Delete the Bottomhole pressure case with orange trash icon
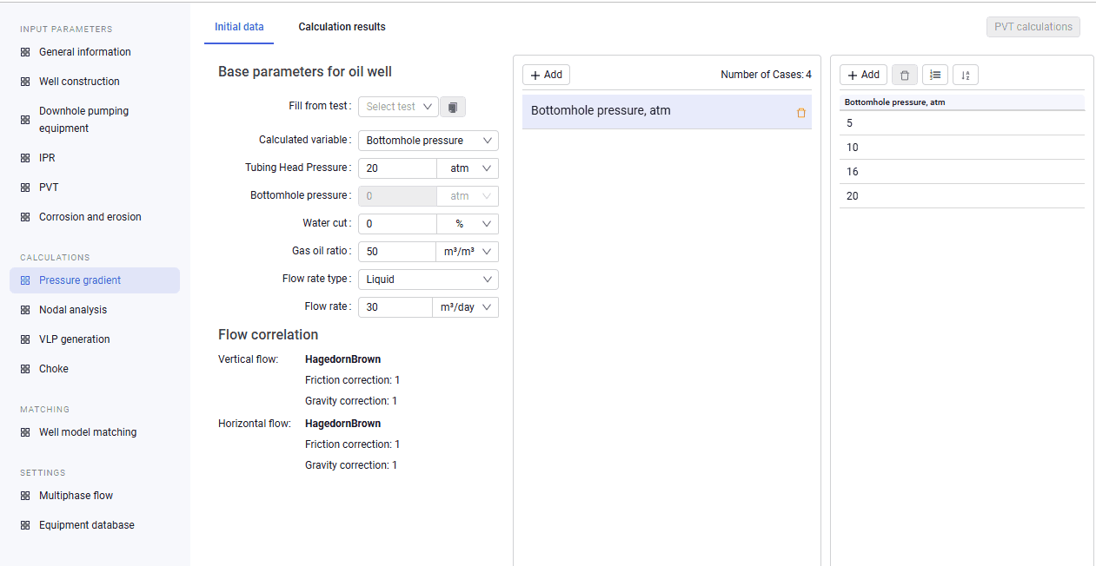1096x566 pixels. pos(801,113)
